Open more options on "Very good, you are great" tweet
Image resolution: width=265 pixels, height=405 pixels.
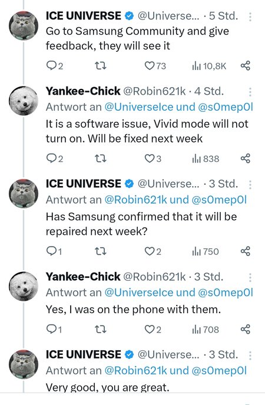250,356
